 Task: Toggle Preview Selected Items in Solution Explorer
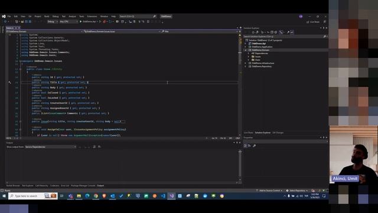pos(292,32)
